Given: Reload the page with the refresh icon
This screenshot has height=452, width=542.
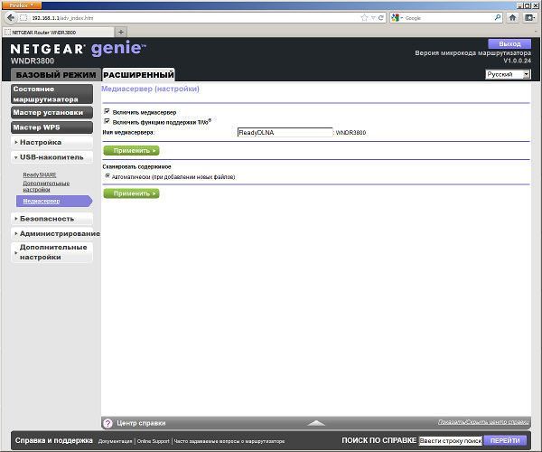Looking at the screenshot, I should pyautogui.click(x=382, y=17).
